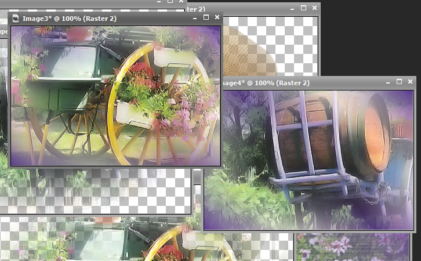
Task: Minimize the Image4 window
Action: (388, 82)
